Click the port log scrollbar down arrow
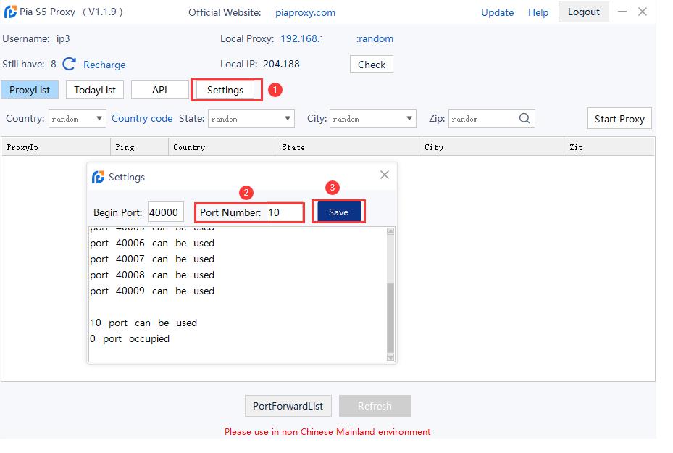Viewport: 673px width, 453px height. pyautogui.click(x=390, y=357)
